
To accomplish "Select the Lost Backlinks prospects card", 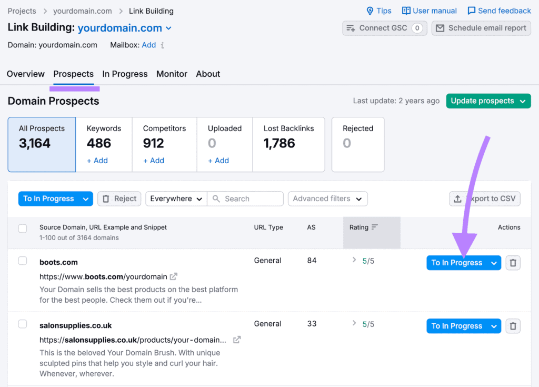I will 288,144.
